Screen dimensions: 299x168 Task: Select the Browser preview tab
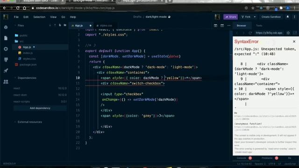click(x=242, y=26)
